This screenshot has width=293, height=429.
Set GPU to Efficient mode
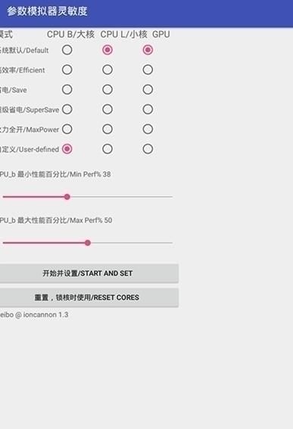click(148, 70)
